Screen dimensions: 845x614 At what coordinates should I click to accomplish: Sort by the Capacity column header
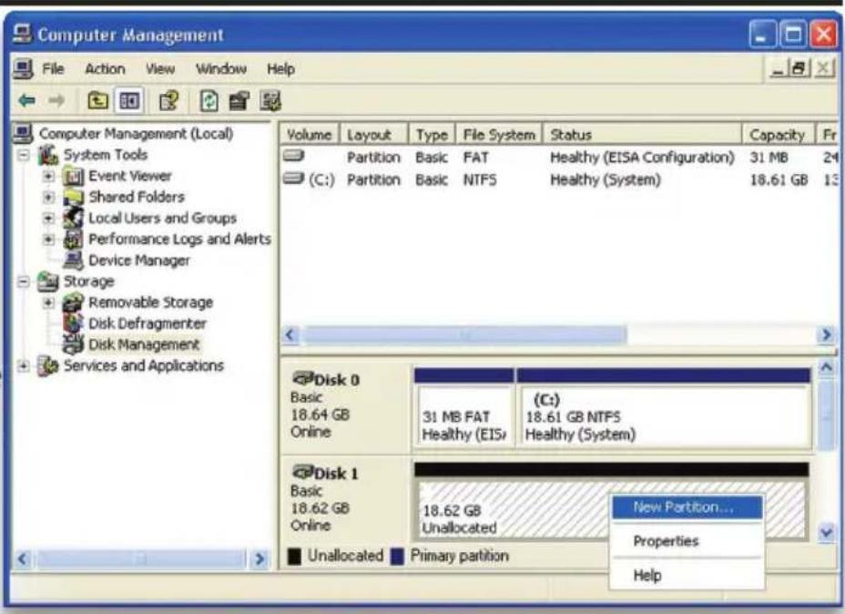tap(779, 134)
